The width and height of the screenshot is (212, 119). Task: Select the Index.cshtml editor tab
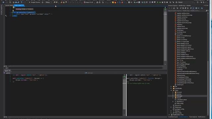[x=18, y=6]
